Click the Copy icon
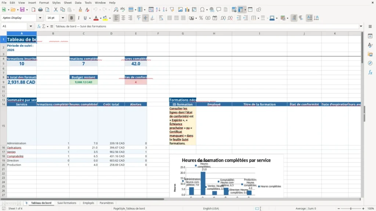 click(x=62, y=10)
